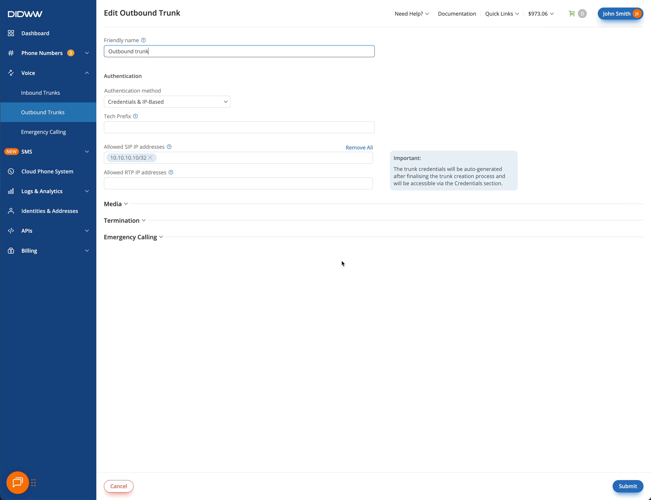This screenshot has height=500, width=651.
Task: Open Dashboard from the sidebar
Action: [x=35, y=33]
